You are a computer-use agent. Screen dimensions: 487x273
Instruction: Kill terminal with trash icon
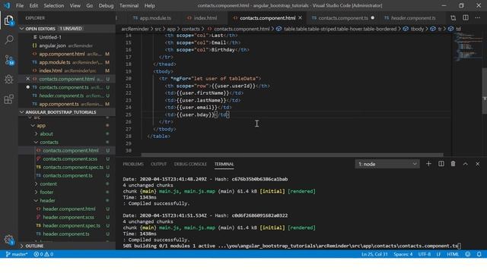(454, 164)
